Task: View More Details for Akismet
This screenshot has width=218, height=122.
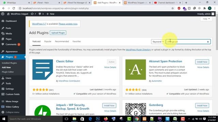Action: (203, 67)
